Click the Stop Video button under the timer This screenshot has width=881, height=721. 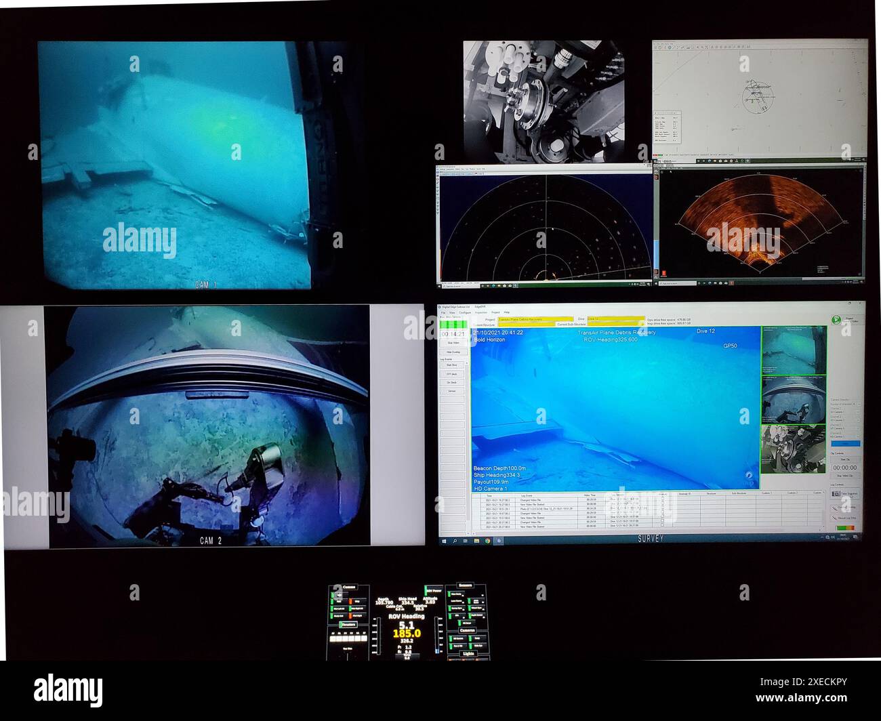coord(453,344)
